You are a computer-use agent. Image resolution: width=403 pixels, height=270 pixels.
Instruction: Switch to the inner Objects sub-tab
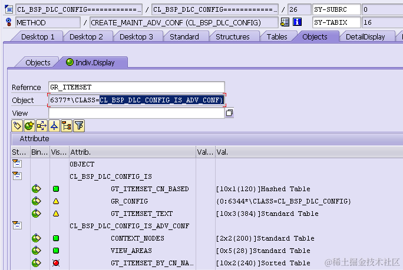point(38,62)
